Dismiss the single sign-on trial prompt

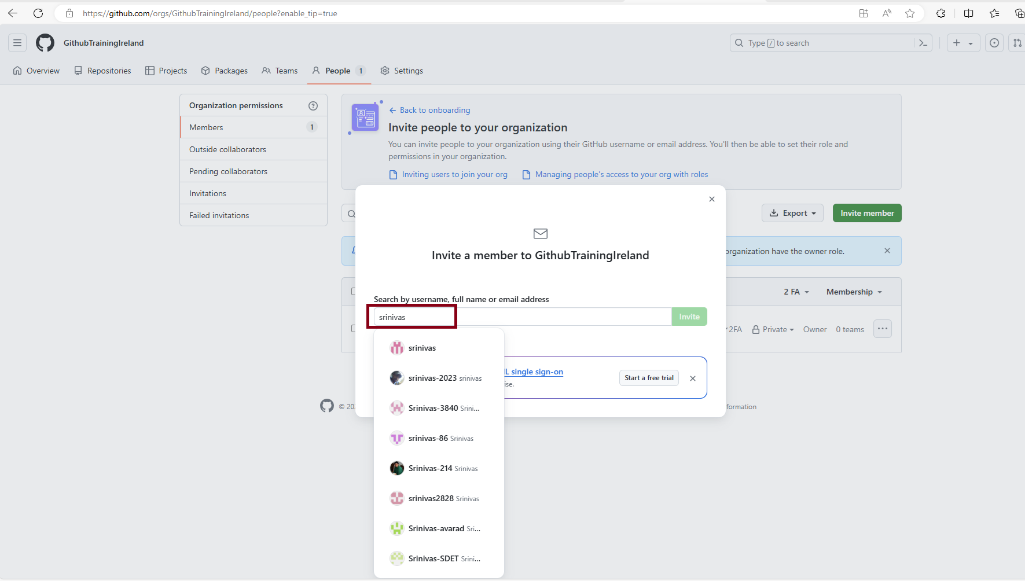[693, 378]
